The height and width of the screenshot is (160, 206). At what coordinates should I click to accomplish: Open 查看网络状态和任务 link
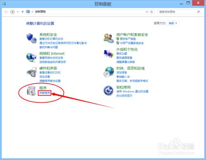[x=51, y=58]
